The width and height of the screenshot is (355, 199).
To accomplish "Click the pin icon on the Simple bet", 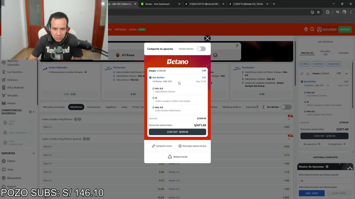I will [302, 74].
